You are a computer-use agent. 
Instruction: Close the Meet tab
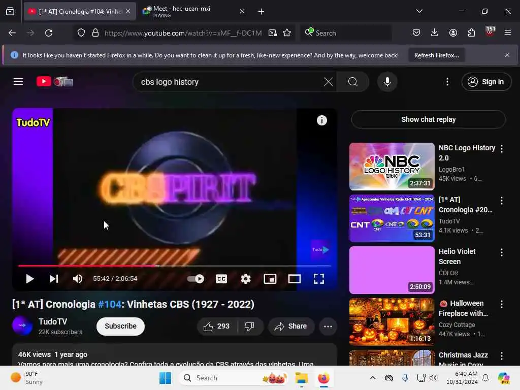pyautogui.click(x=242, y=11)
